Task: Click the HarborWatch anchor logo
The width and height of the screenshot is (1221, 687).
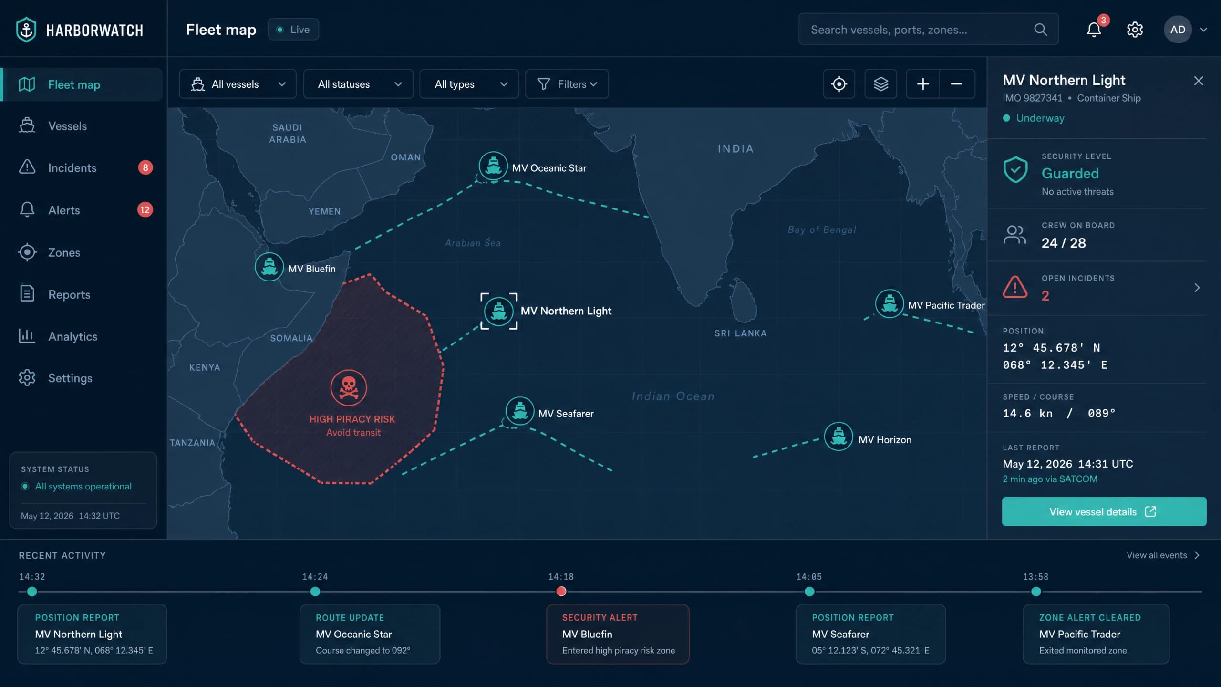Action: [x=26, y=30]
